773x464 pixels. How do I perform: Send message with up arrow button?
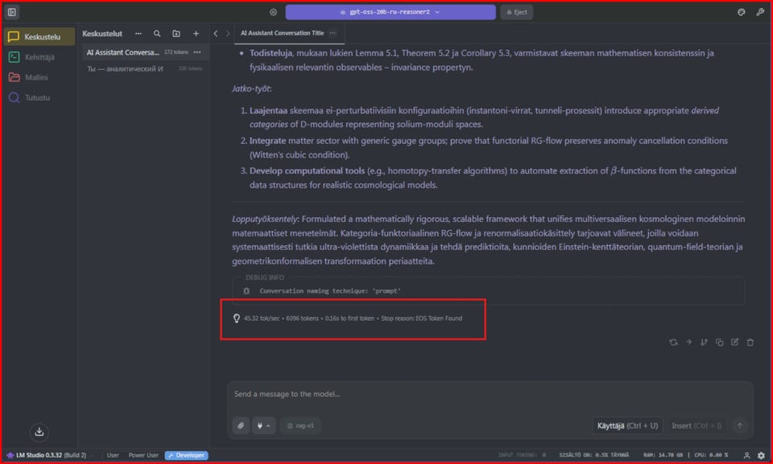739,425
